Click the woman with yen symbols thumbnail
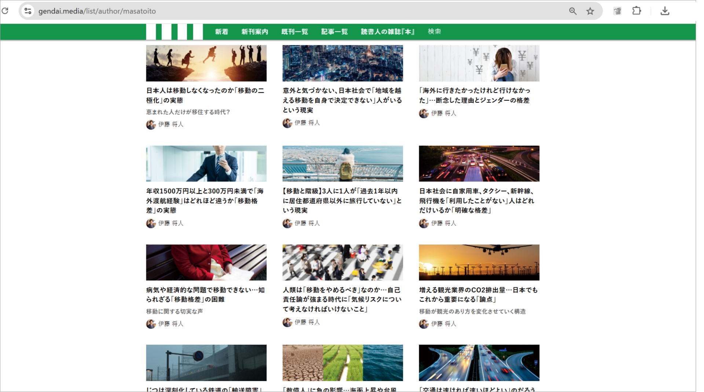 479,63
